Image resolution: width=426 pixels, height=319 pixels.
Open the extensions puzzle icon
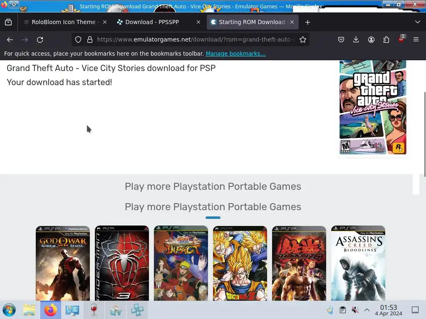[x=386, y=39]
